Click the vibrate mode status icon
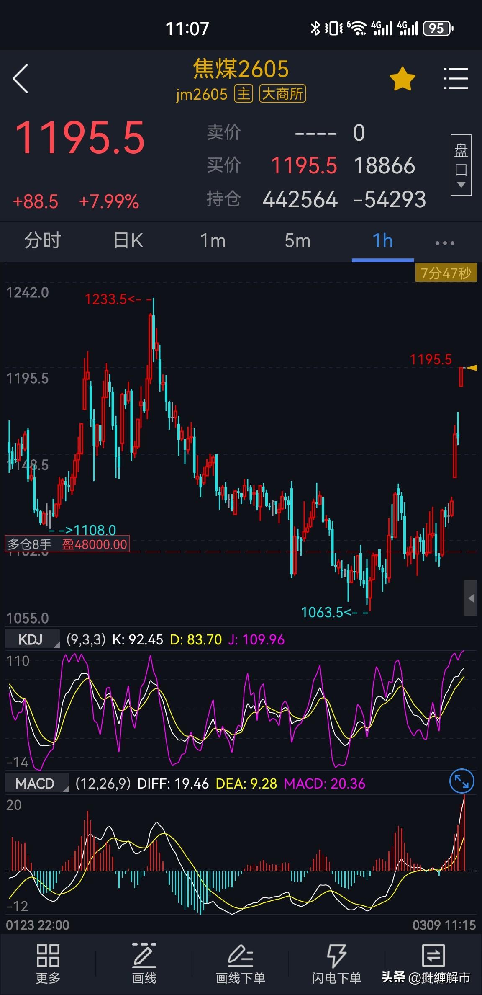This screenshot has width=482, height=995. [334, 28]
